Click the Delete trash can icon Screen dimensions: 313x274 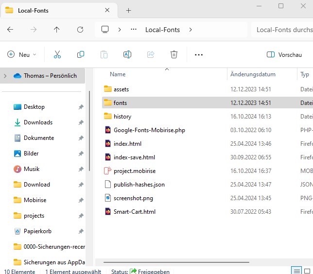pos(174,55)
